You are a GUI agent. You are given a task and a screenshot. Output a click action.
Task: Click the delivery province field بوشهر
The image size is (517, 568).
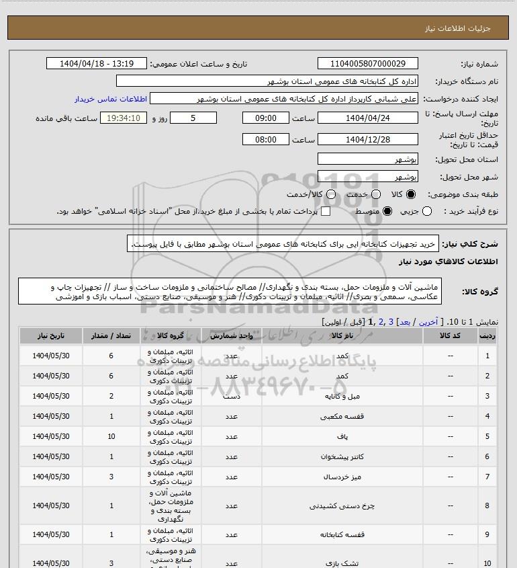[x=367, y=159]
